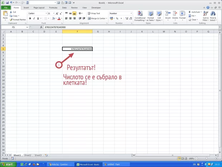222x167 pixels.
Task: Switch to the Page Layout ribbon tab
Action: tap(39, 7)
